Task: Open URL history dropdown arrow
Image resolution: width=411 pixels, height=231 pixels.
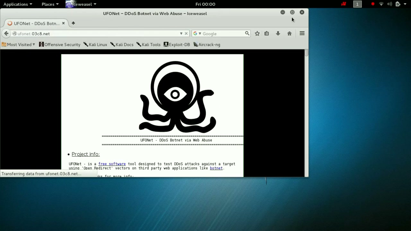Action: pos(181,33)
